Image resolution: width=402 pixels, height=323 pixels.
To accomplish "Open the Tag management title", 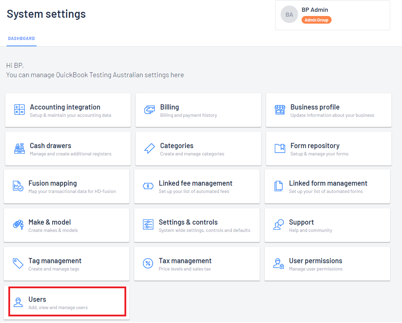I will coord(55,261).
